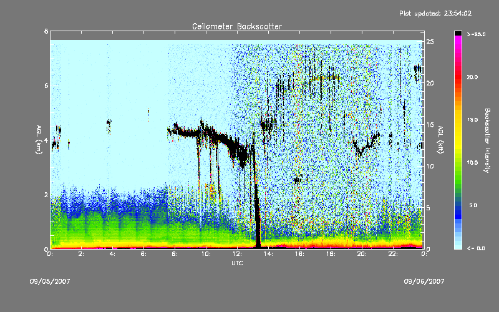Select the 4 tick on the km axis

pyautogui.click(x=46, y=140)
